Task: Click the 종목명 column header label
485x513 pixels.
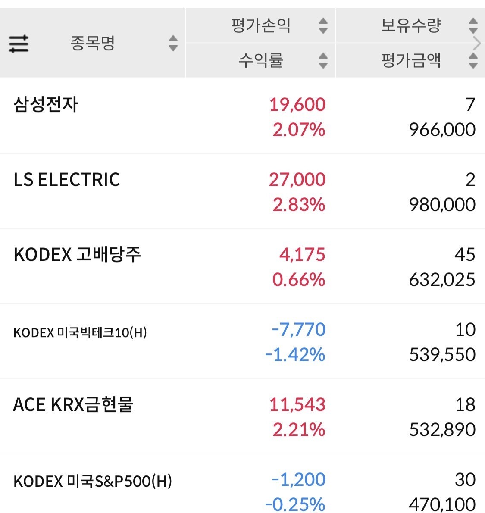Action: [x=93, y=43]
